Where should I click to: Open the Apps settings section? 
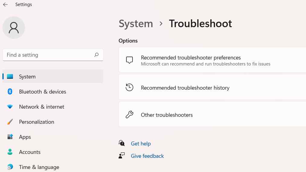pyautogui.click(x=53, y=137)
